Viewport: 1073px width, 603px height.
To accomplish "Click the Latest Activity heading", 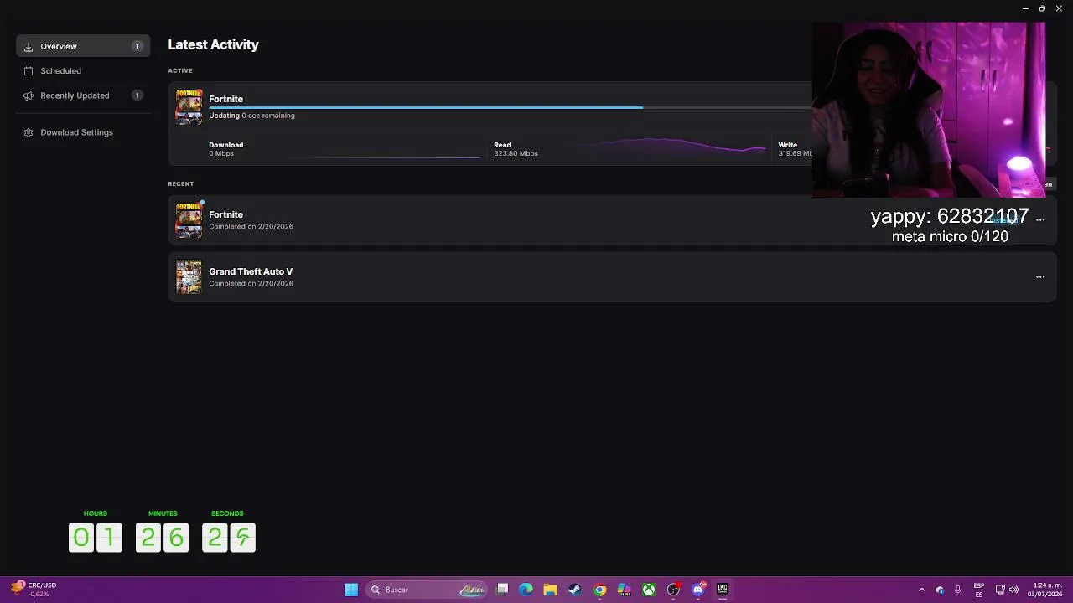I will 213,45.
